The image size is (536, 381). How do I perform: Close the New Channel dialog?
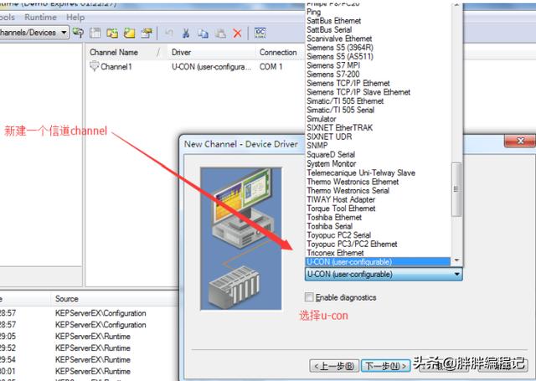[520, 141]
